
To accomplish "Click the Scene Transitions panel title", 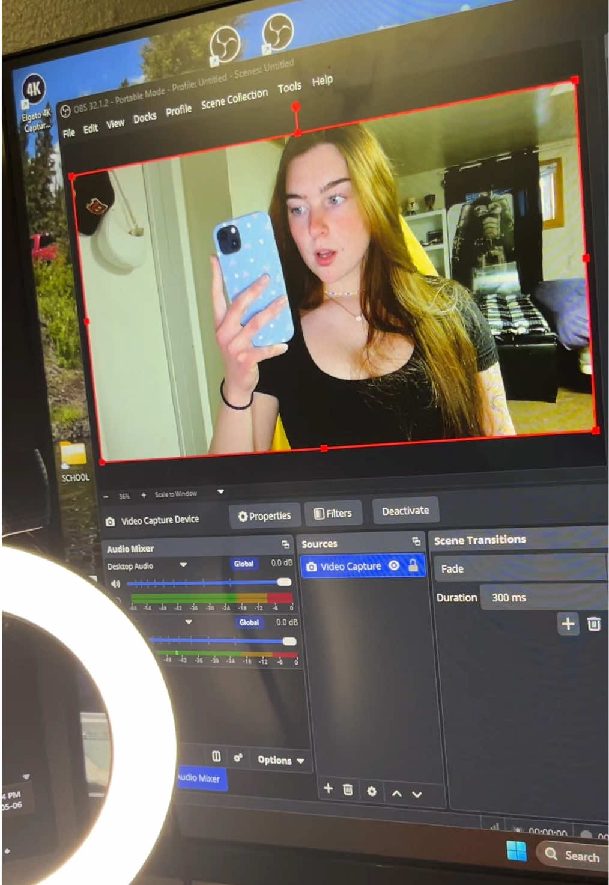I will (x=480, y=540).
